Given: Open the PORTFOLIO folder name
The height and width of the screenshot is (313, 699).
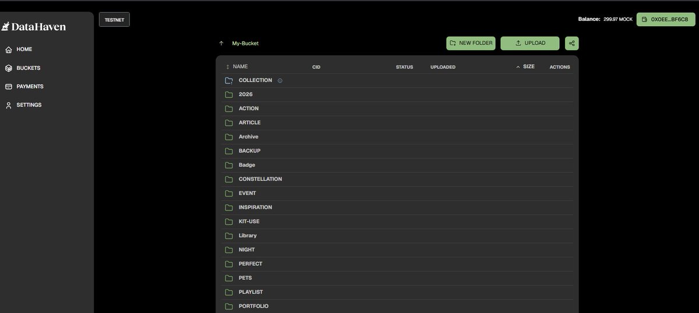Looking at the screenshot, I should click(253, 306).
